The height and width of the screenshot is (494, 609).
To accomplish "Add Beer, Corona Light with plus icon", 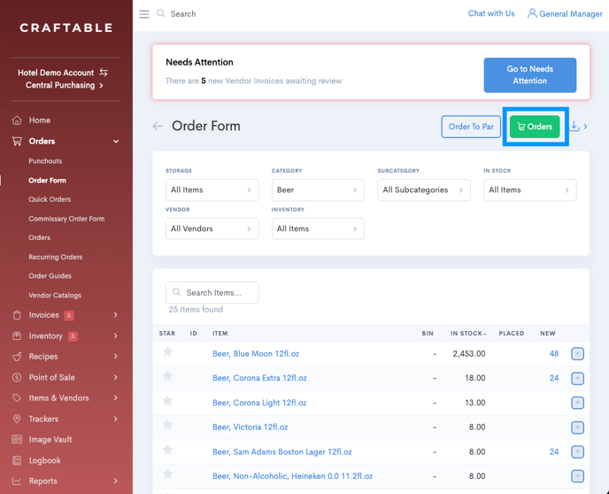I will point(577,403).
